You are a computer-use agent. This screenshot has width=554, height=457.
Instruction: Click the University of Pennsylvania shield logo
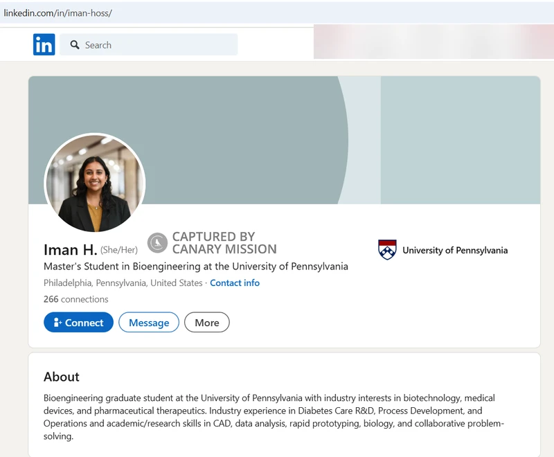(x=387, y=250)
